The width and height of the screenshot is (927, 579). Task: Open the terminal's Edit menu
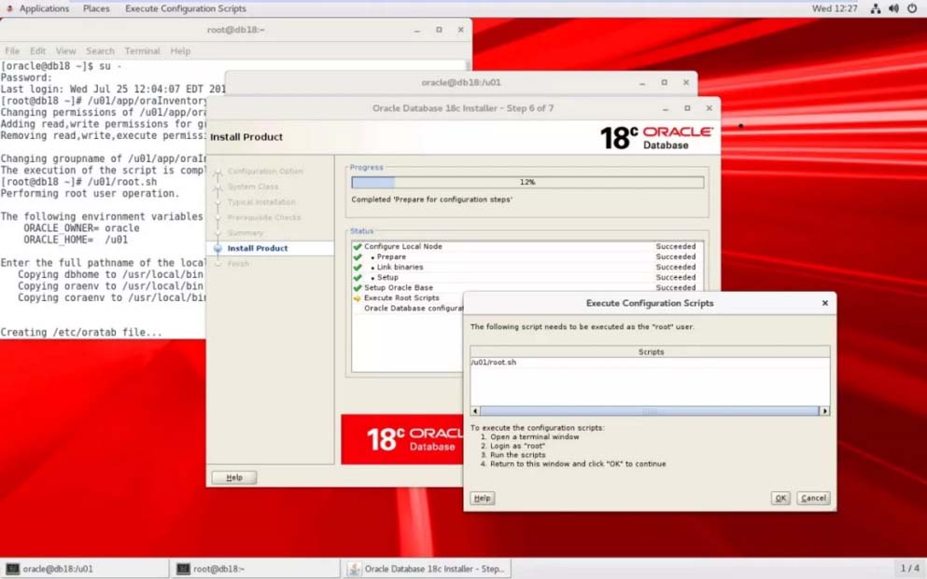coord(37,51)
